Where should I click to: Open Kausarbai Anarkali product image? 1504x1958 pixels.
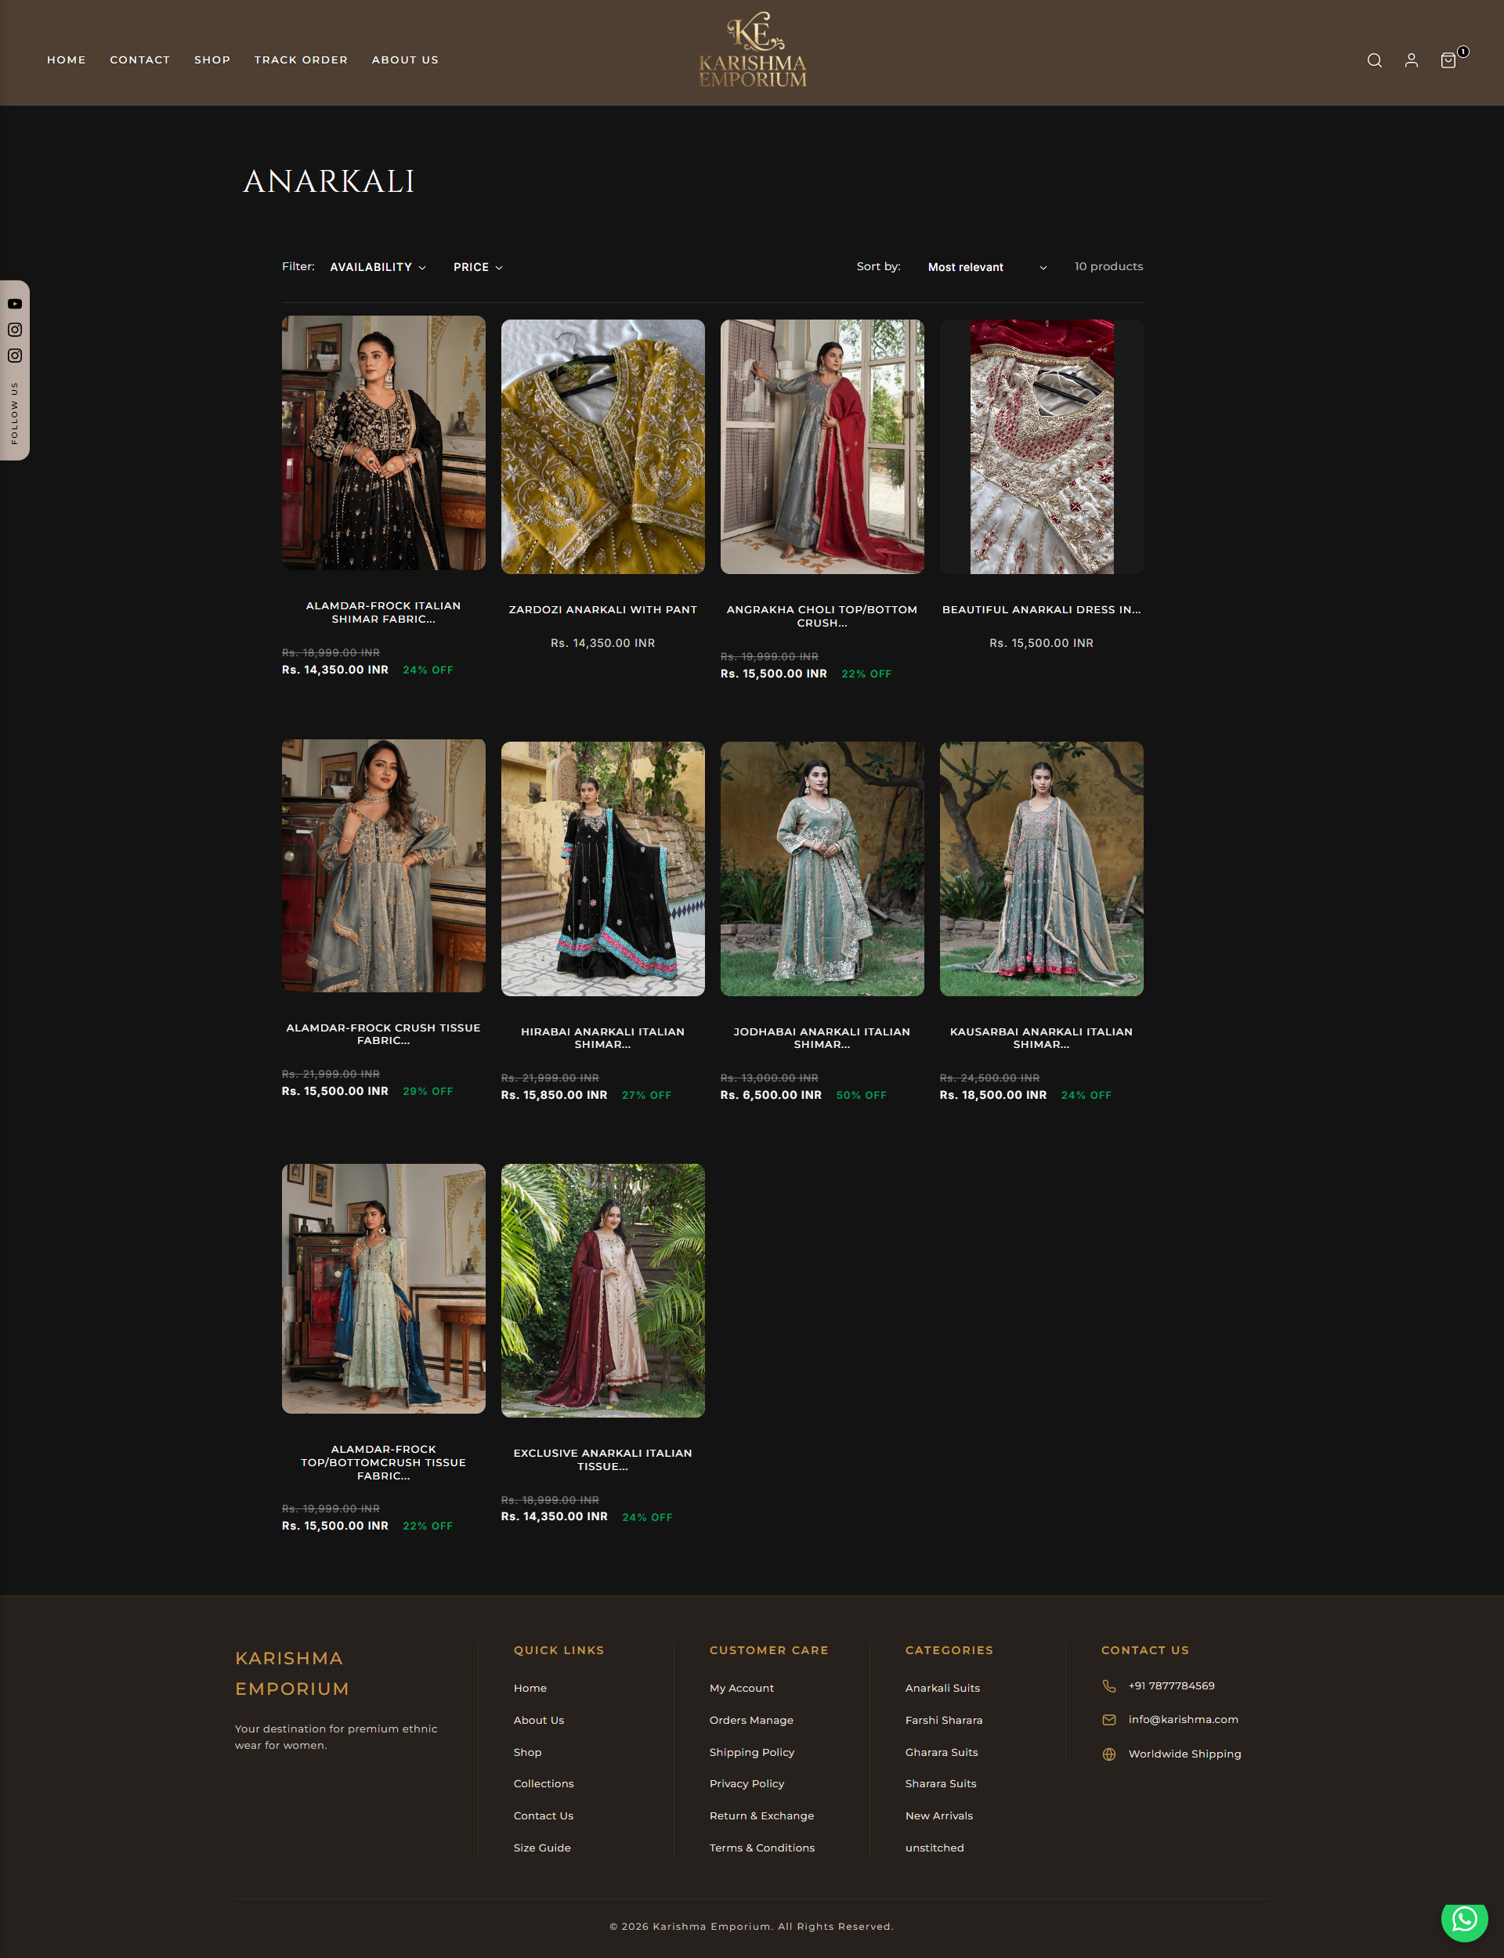click(1041, 869)
